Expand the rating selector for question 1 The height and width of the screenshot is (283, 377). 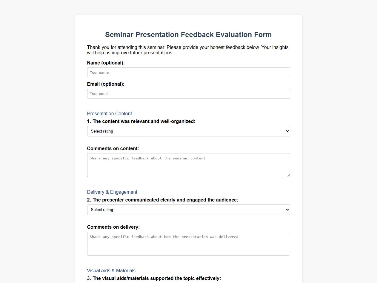tap(188, 131)
